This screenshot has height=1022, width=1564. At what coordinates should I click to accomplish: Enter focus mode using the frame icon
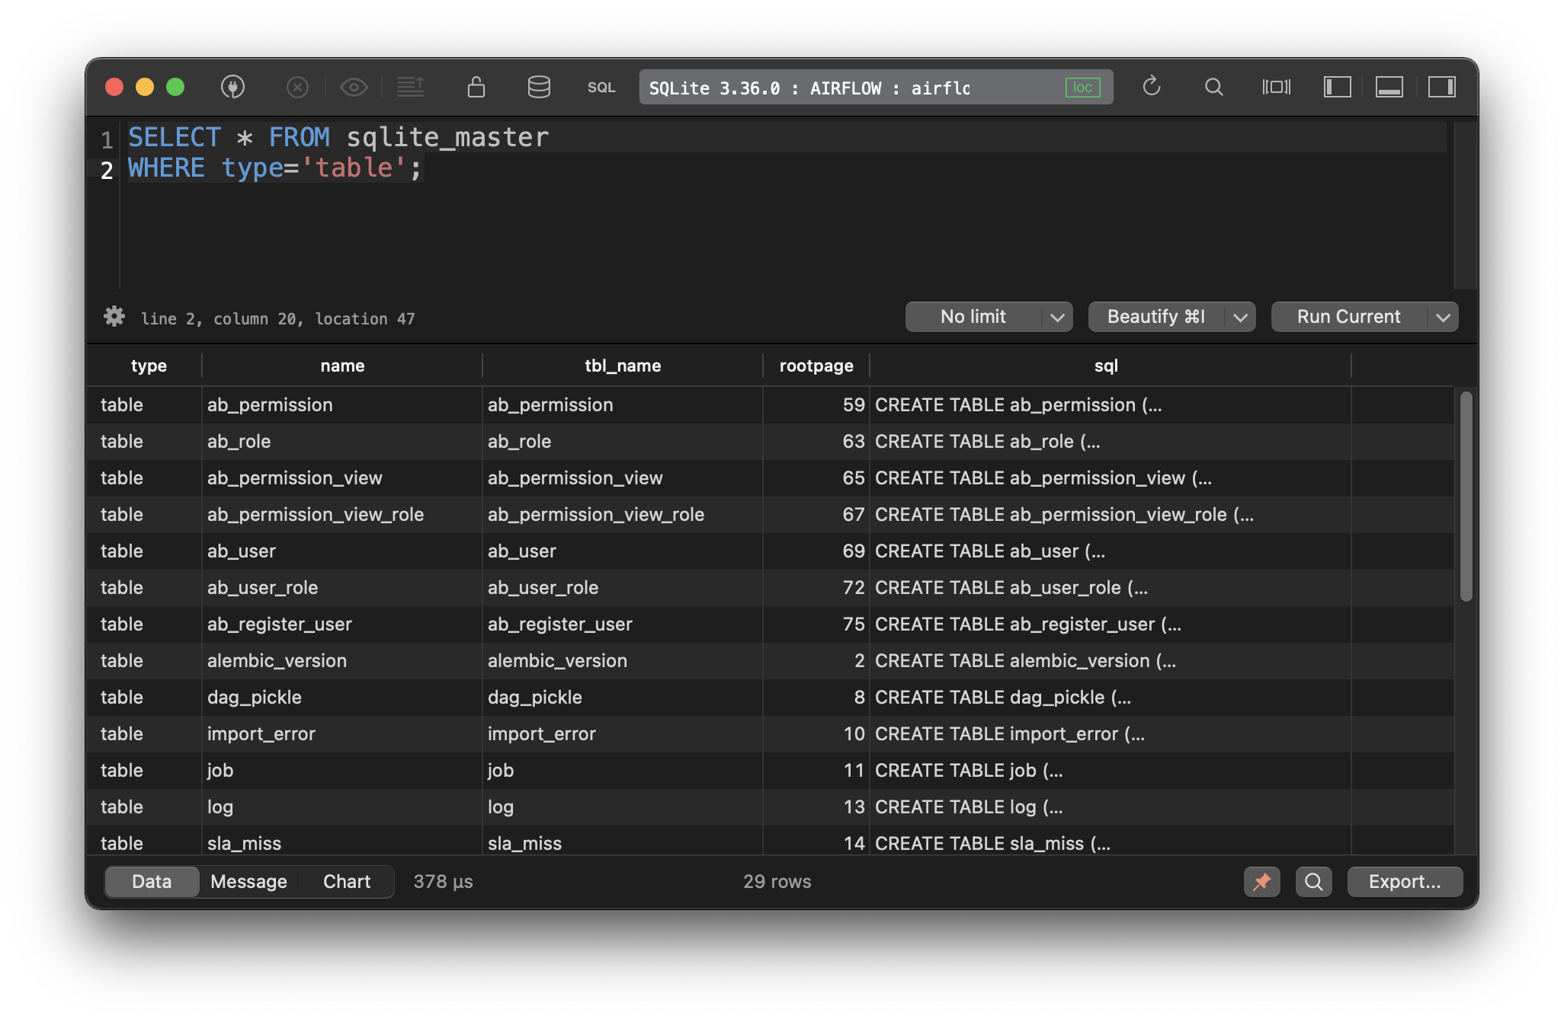click(x=1276, y=87)
